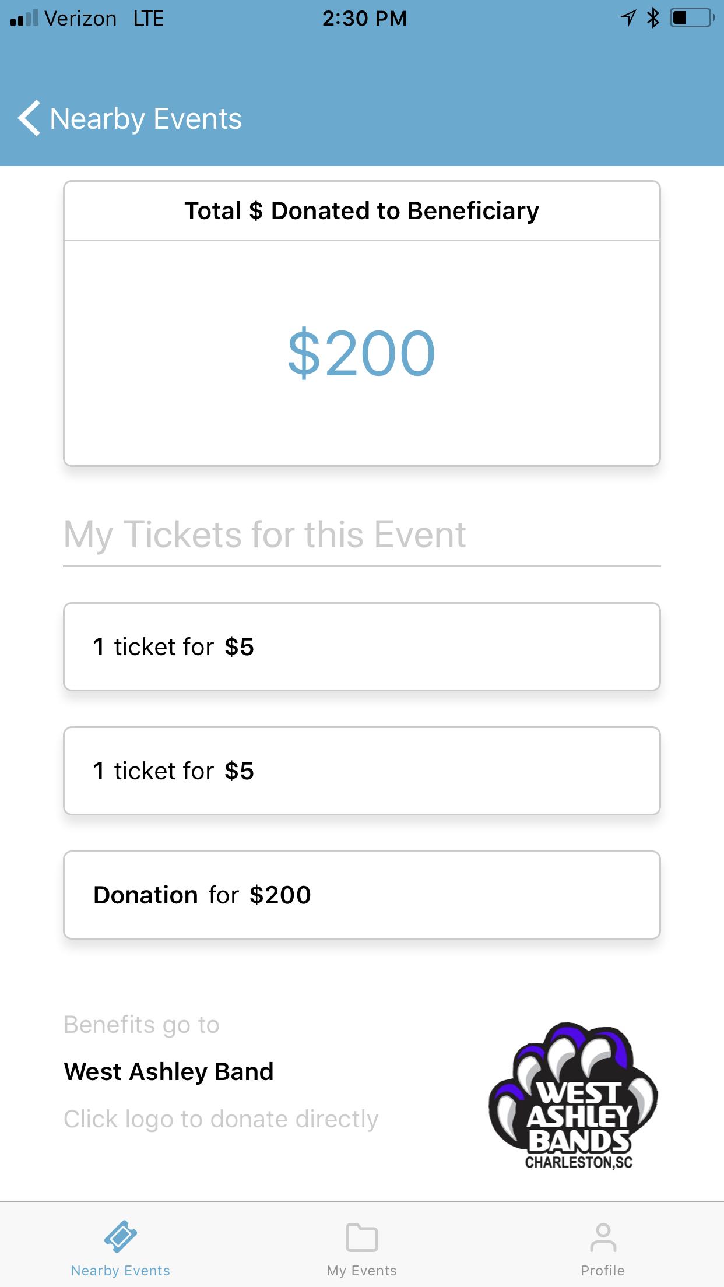Tap the $200 total donated amount
Image resolution: width=724 pixels, height=1287 pixels.
(361, 353)
